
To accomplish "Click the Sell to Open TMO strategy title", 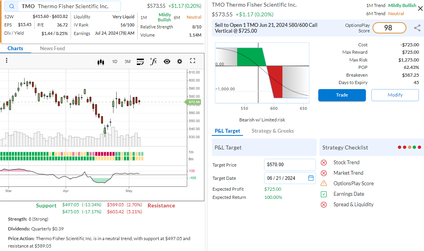I will (266, 28).
